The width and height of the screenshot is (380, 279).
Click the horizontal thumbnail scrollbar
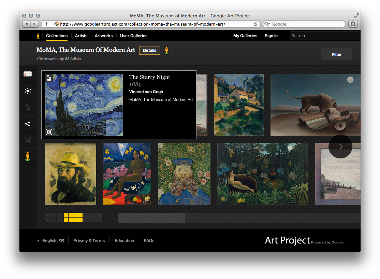tap(151, 218)
